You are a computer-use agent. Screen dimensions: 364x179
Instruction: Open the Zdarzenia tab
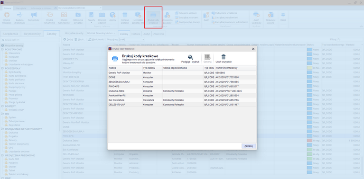pyautogui.click(x=159, y=34)
